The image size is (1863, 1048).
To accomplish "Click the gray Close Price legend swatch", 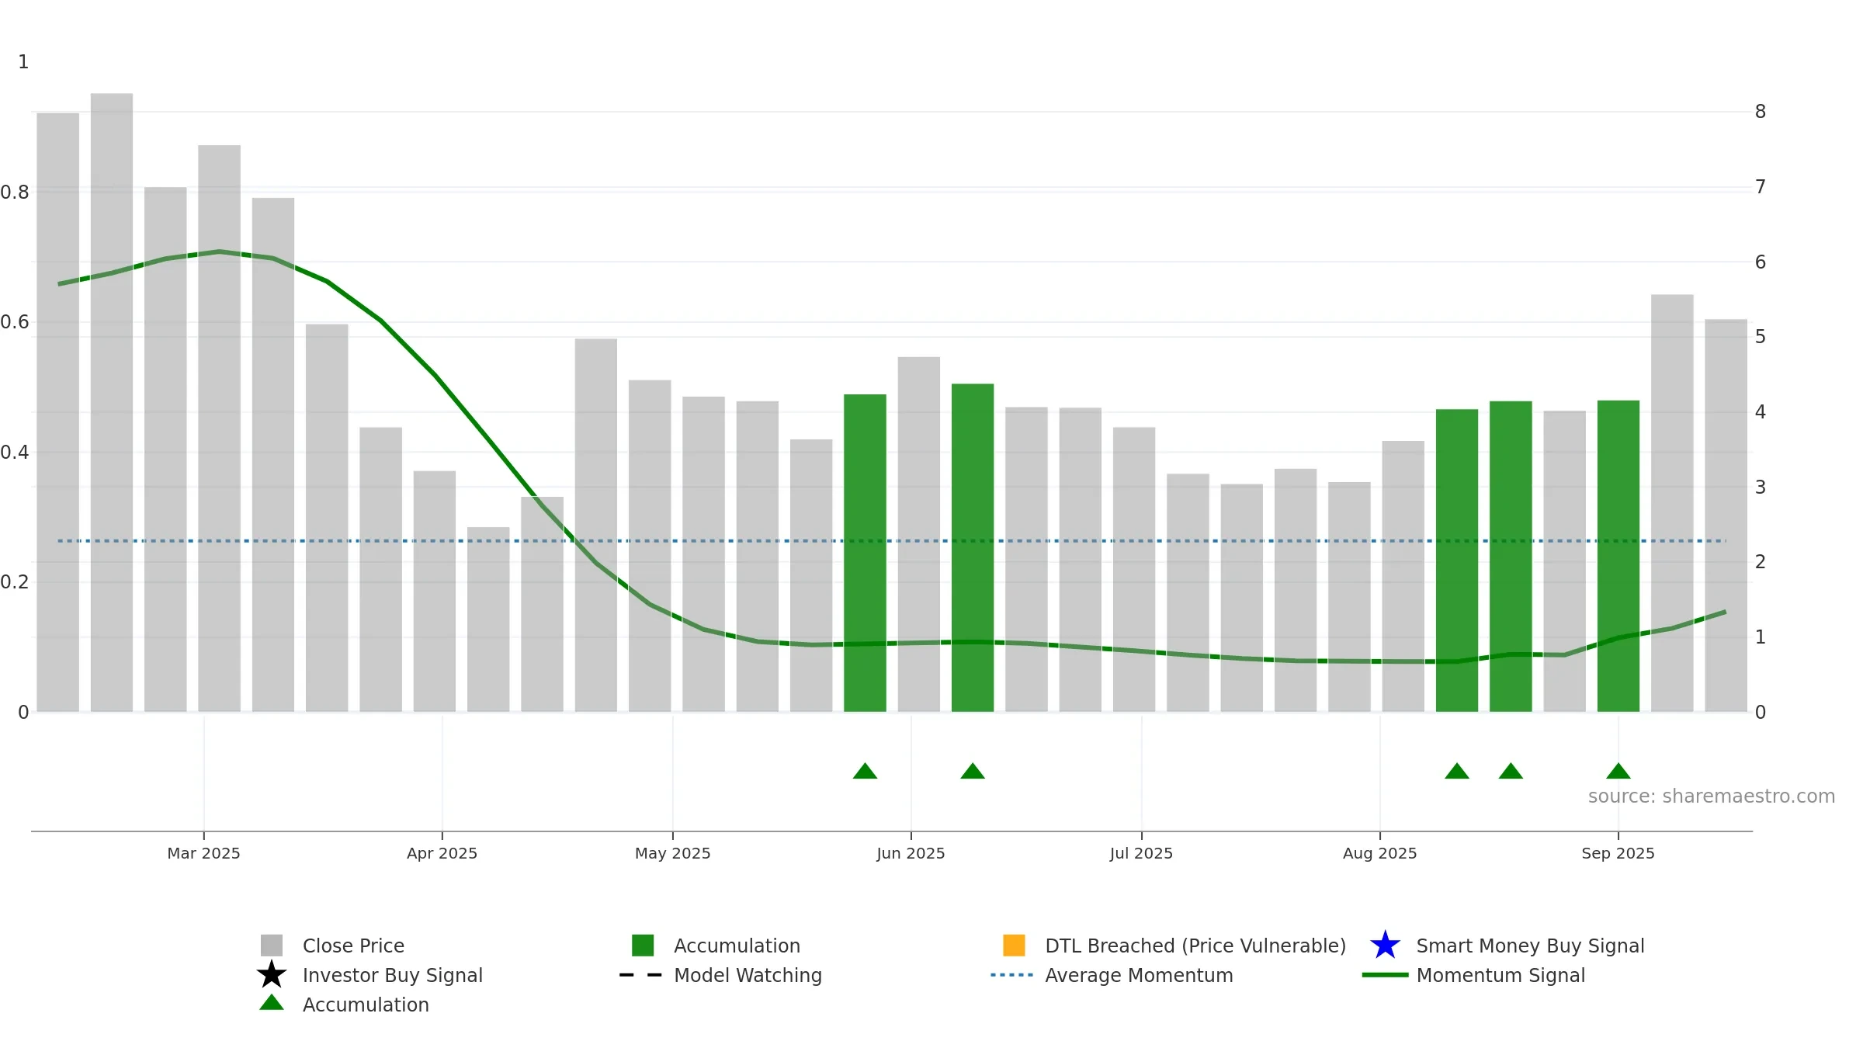I will pyautogui.click(x=272, y=946).
